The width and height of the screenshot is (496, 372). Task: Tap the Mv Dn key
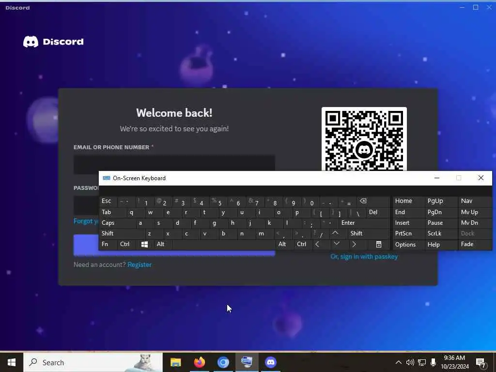[x=475, y=223]
